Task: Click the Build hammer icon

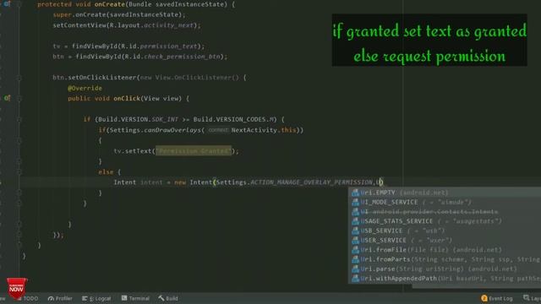Action: tap(161, 298)
